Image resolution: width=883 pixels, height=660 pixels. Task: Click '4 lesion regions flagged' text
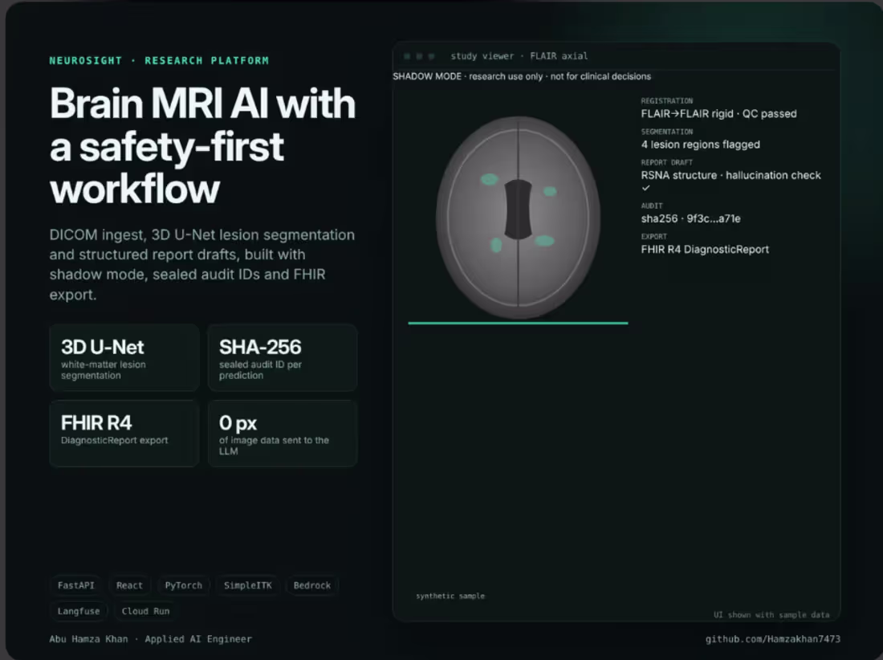(x=700, y=145)
